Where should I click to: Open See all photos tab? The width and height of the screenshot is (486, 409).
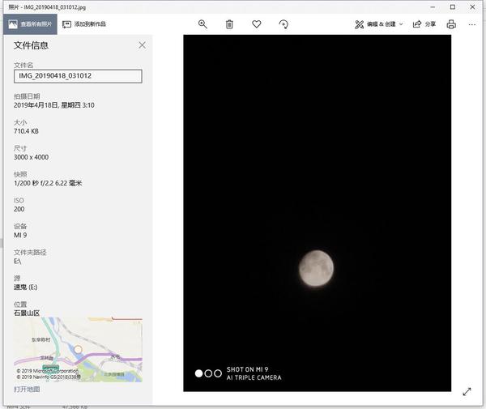(x=31, y=24)
